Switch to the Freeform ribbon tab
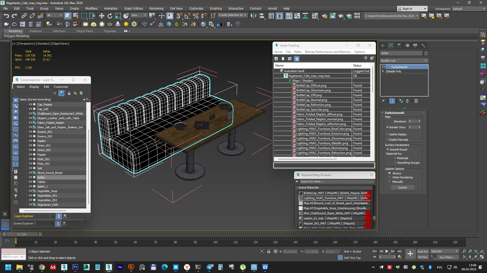The width and height of the screenshot is (487, 273). pos(36,31)
